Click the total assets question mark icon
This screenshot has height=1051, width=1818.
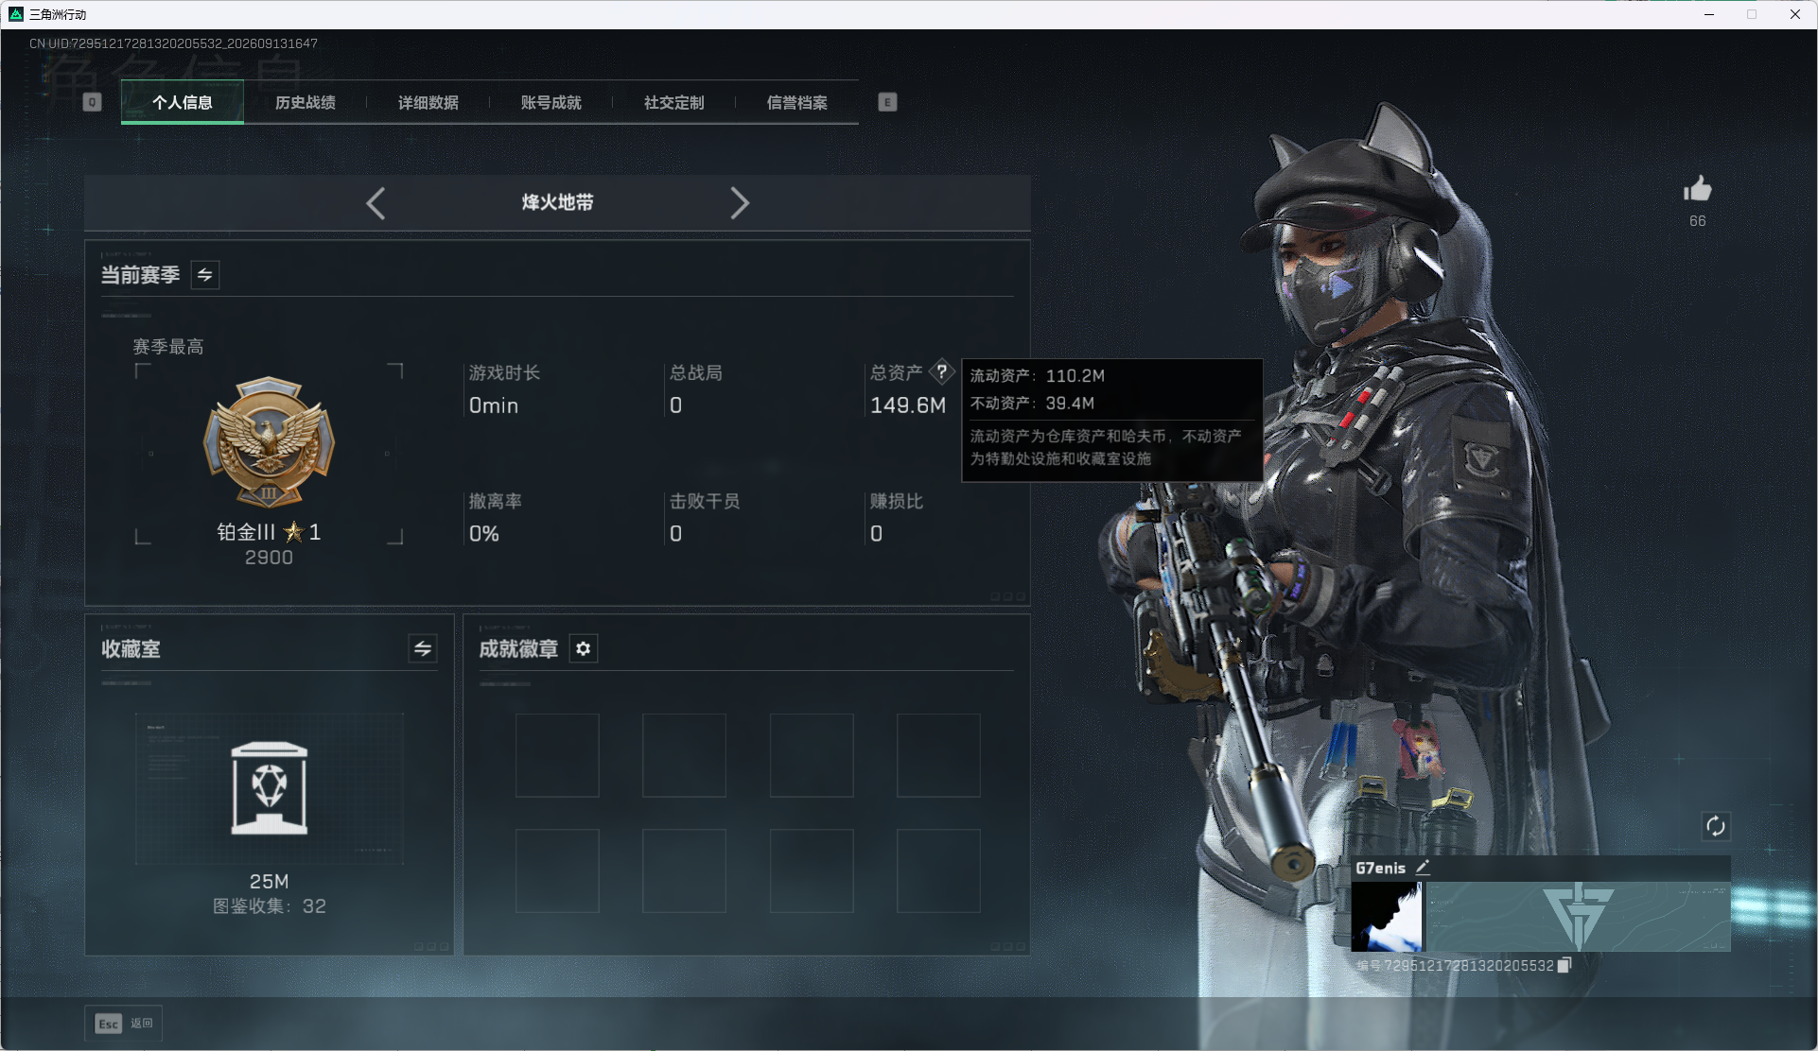941,371
